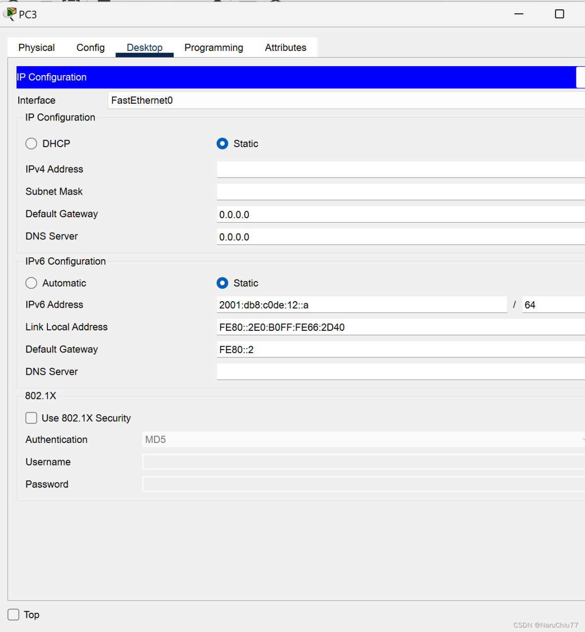Enable Use 802.1X Security checkbox
The image size is (585, 632).
click(x=32, y=418)
